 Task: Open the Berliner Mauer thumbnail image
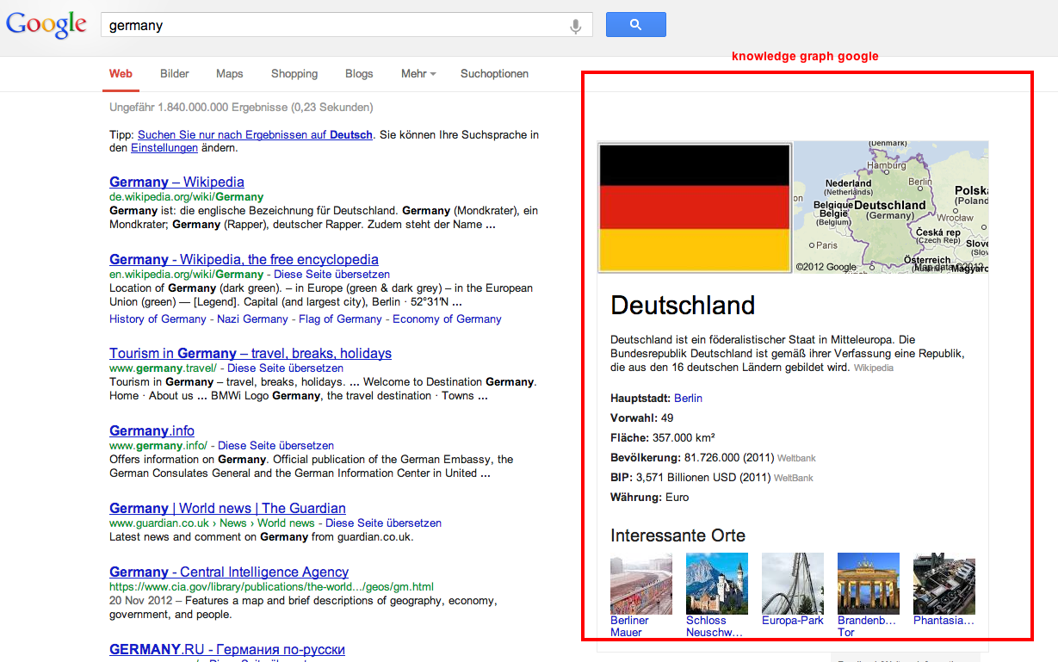click(641, 584)
